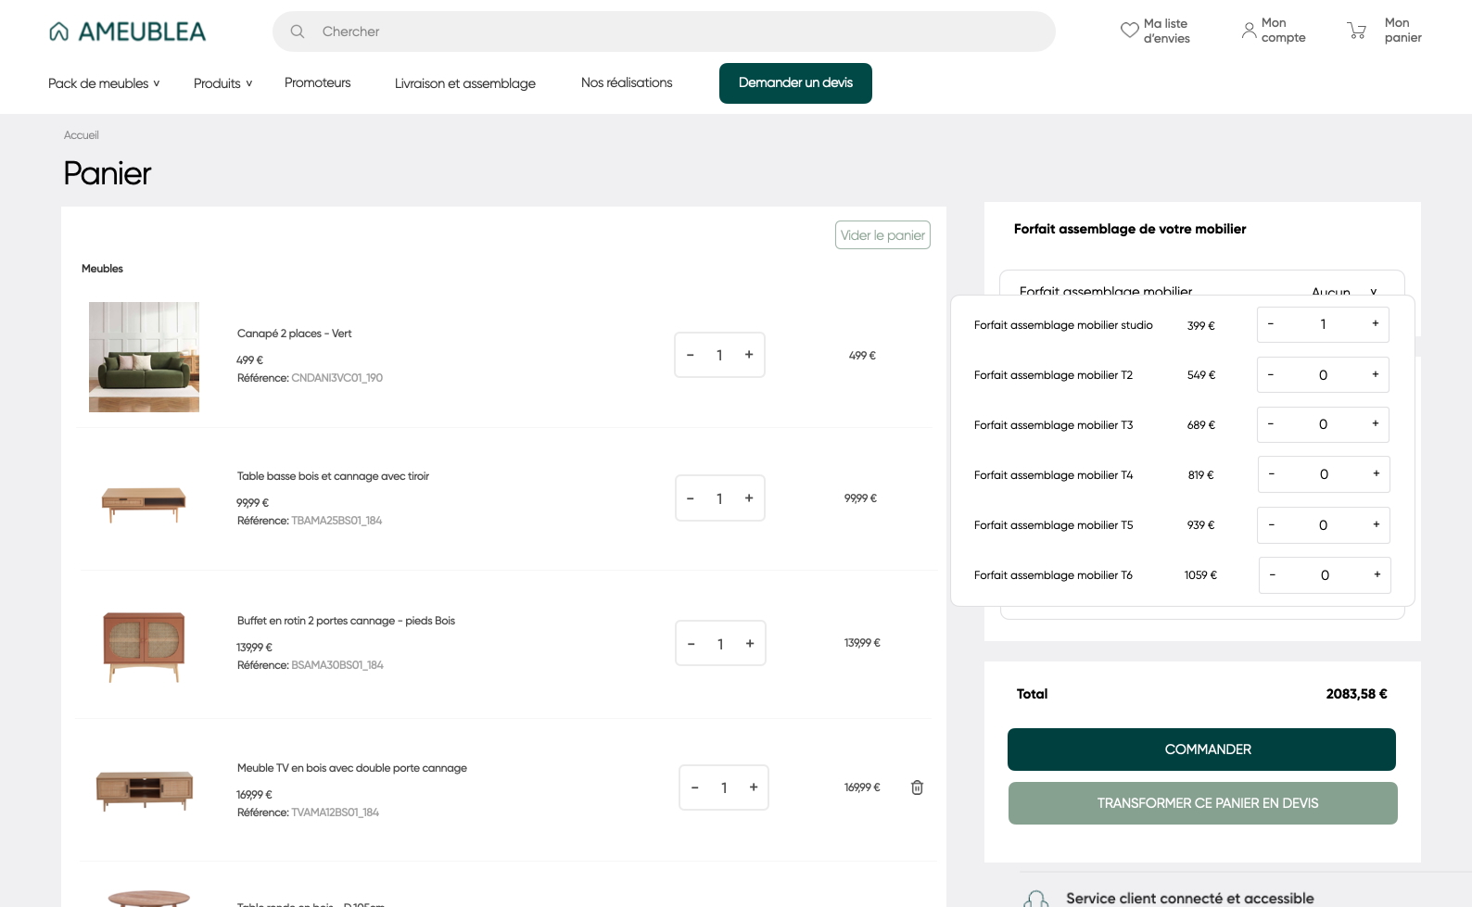Decrease Table basse quantity

[691, 498]
